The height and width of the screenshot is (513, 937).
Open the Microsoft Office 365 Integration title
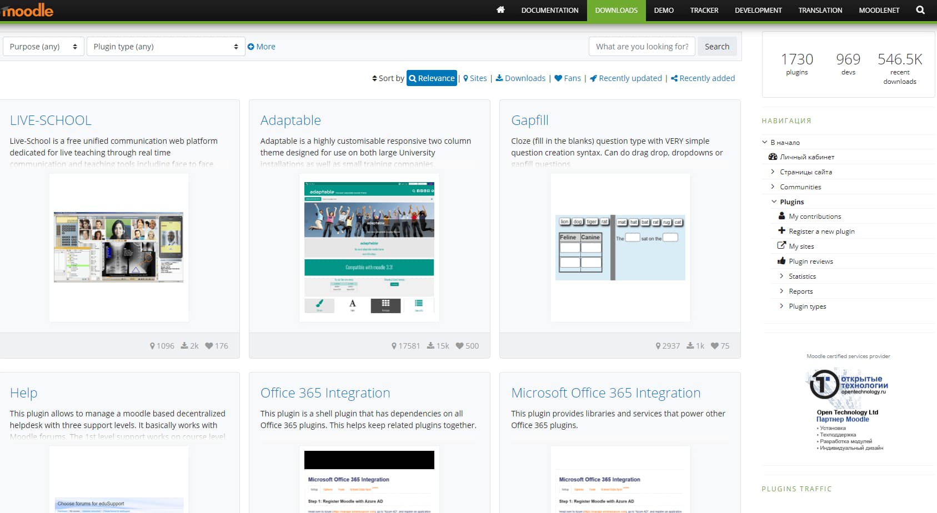coord(606,393)
